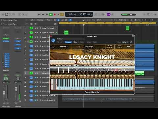Viewport: 158px width, 119px height.
Task: Record-enable track 1 Dulcet V Phrases
Action: 40,28
